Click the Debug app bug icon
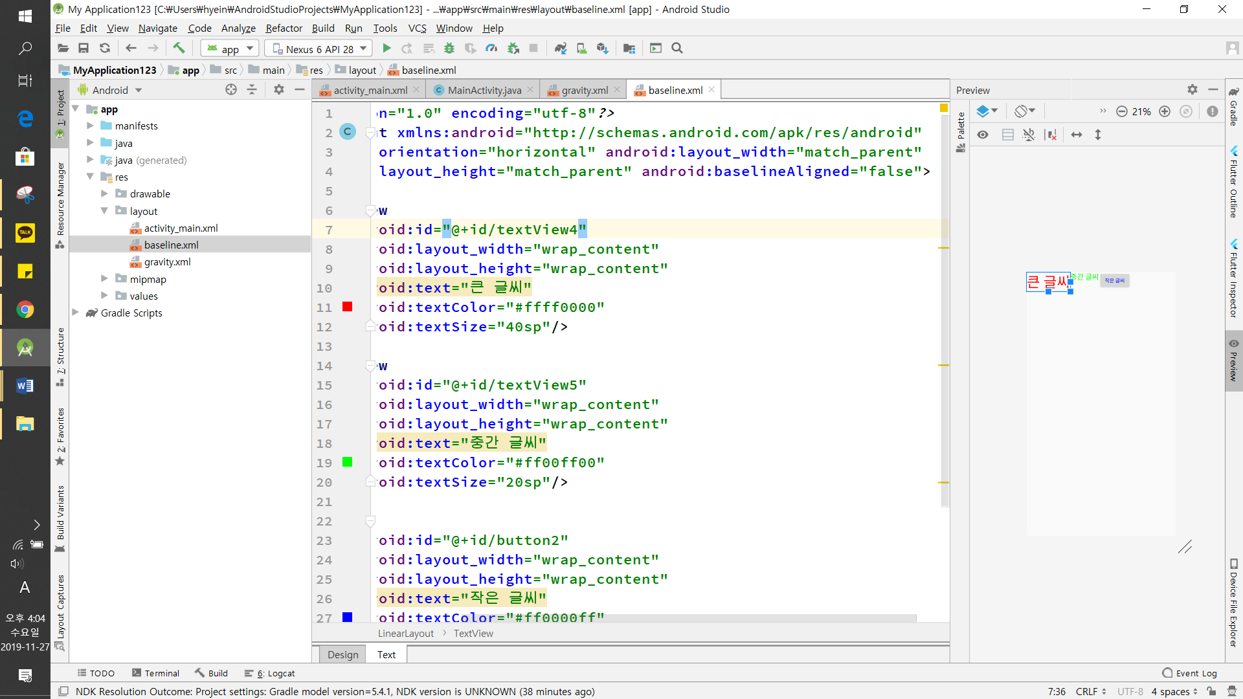The height and width of the screenshot is (699, 1243). (449, 48)
